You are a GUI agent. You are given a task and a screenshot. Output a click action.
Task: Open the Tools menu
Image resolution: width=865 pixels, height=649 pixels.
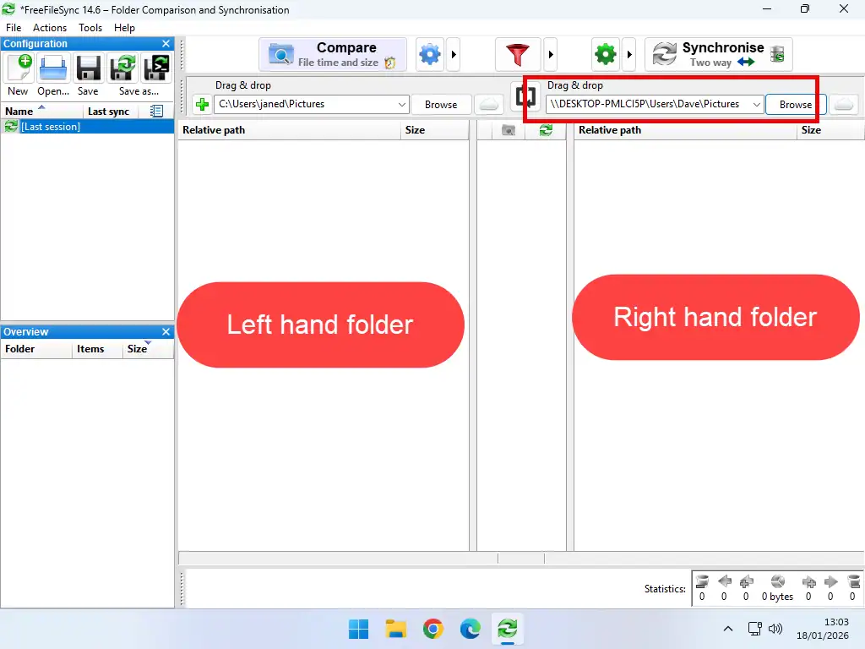pyautogui.click(x=90, y=27)
